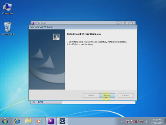The image size is (166, 125).
Task: Select the Recycle Bin desktop icon
Action: (x=8, y=29)
